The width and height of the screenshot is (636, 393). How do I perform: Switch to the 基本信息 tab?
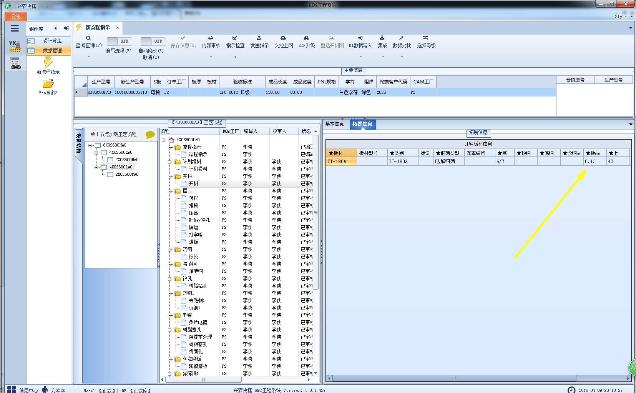pyautogui.click(x=334, y=124)
